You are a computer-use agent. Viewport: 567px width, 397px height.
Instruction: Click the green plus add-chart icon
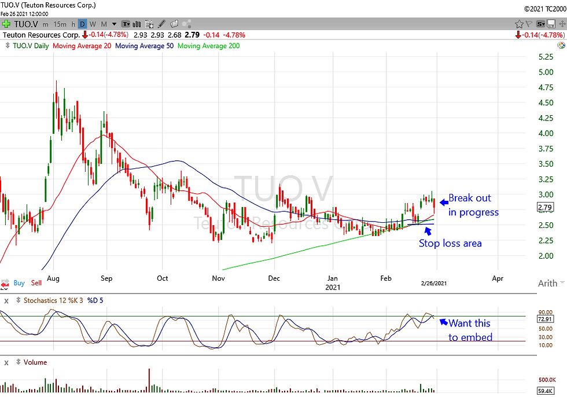point(6,24)
